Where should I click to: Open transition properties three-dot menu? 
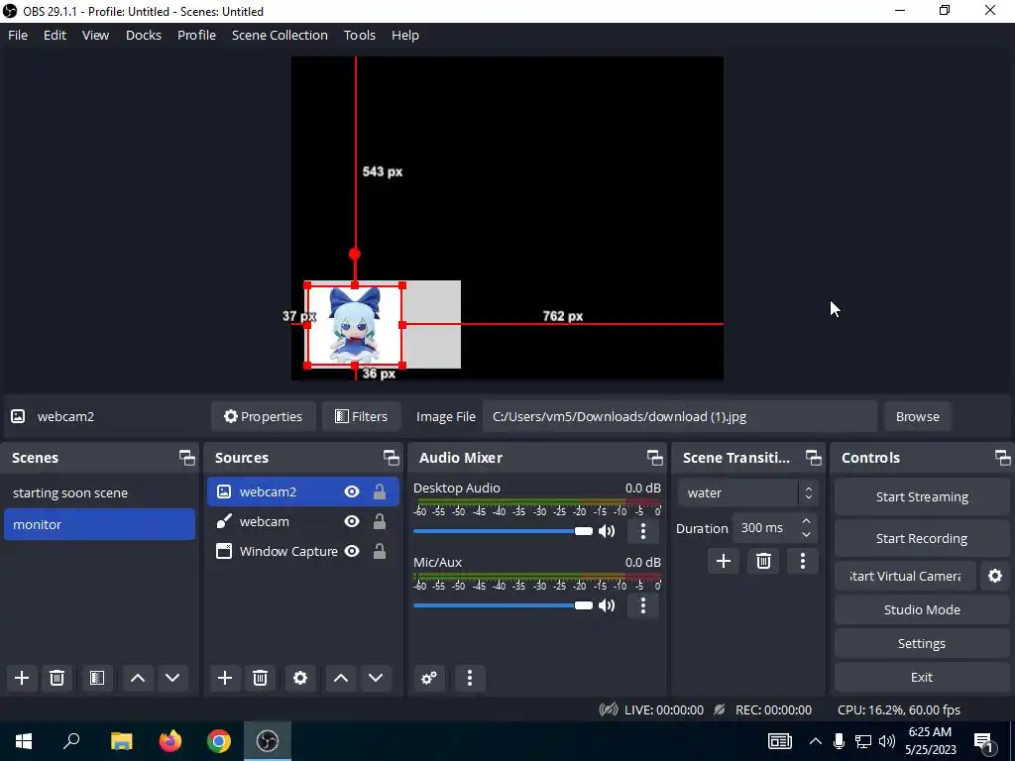coord(803,561)
